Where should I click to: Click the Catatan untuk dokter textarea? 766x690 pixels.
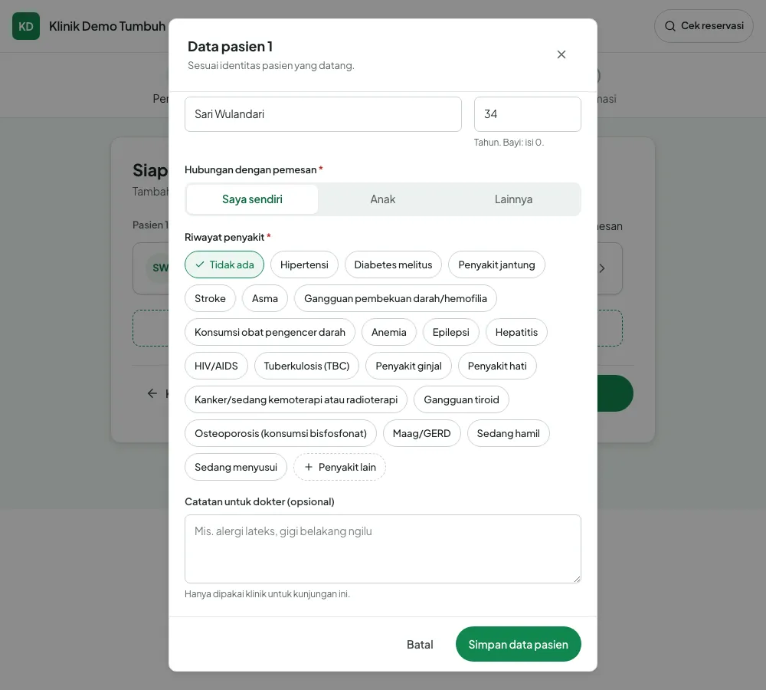[x=383, y=549]
